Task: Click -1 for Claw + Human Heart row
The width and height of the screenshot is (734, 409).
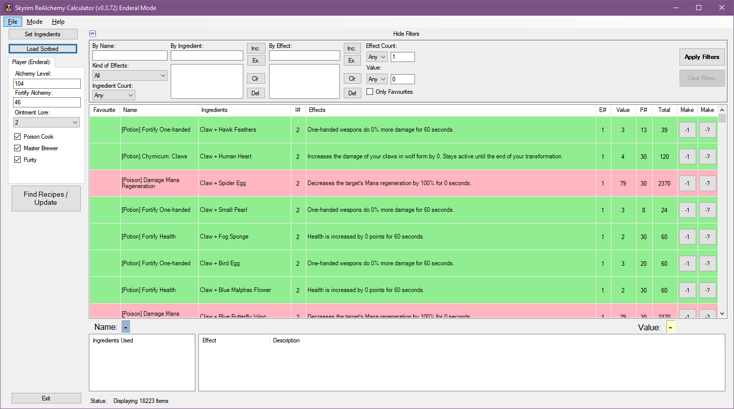Action: point(687,157)
